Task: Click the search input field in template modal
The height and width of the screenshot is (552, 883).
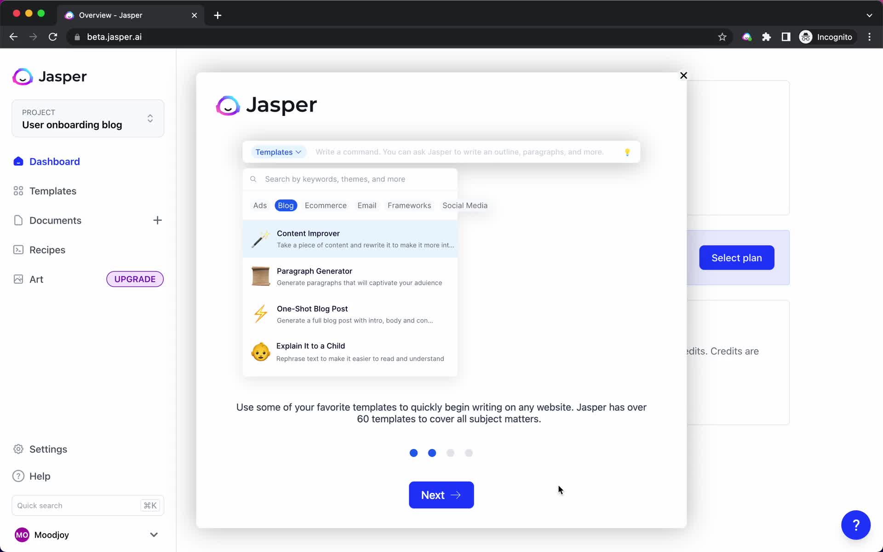Action: click(x=350, y=178)
